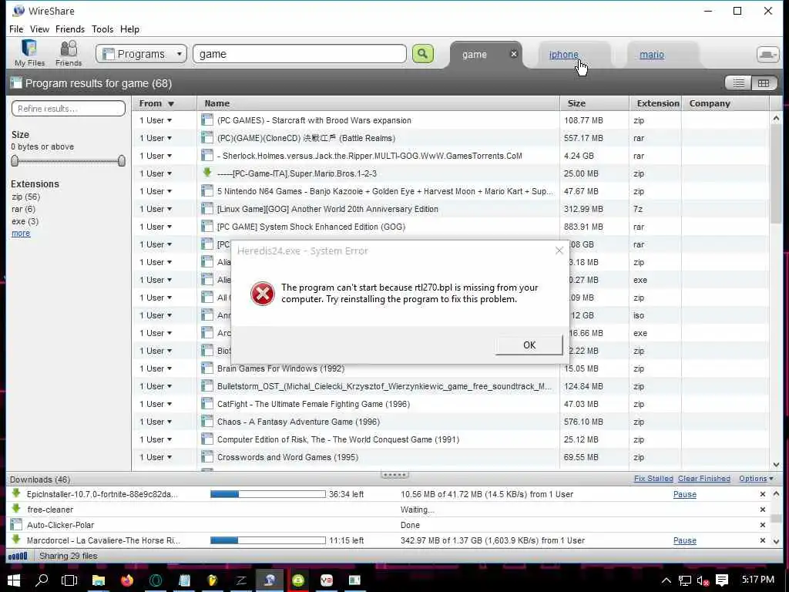Click the connection strength status icon

[18, 557]
